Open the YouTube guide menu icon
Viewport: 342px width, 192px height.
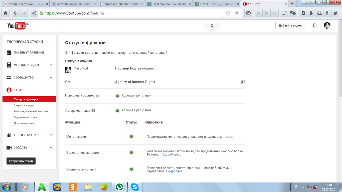point(36,26)
